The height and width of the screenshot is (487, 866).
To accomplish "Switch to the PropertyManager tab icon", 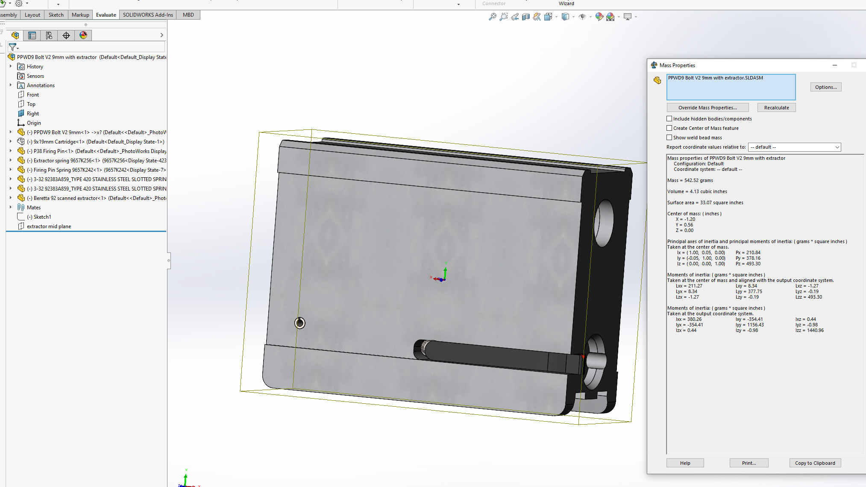I will pyautogui.click(x=32, y=35).
